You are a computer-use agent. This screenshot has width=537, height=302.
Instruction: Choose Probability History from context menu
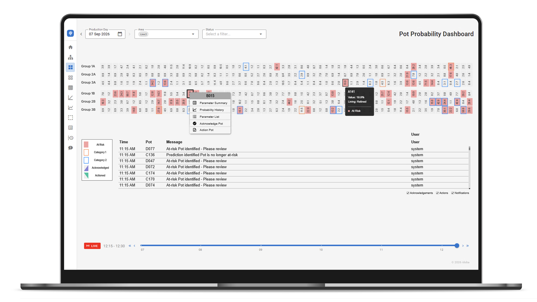point(210,110)
